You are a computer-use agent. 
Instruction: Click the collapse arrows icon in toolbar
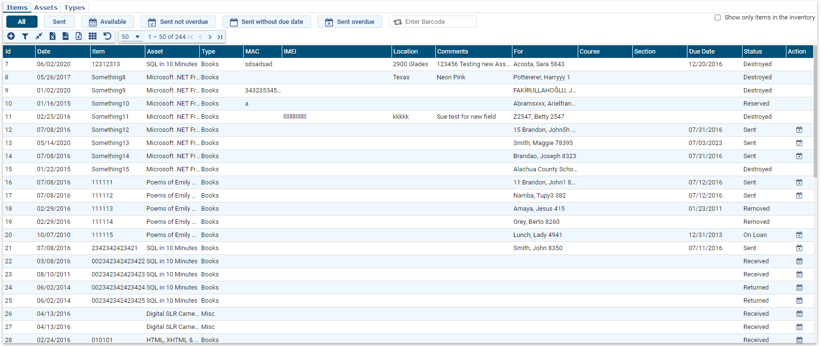click(x=39, y=36)
